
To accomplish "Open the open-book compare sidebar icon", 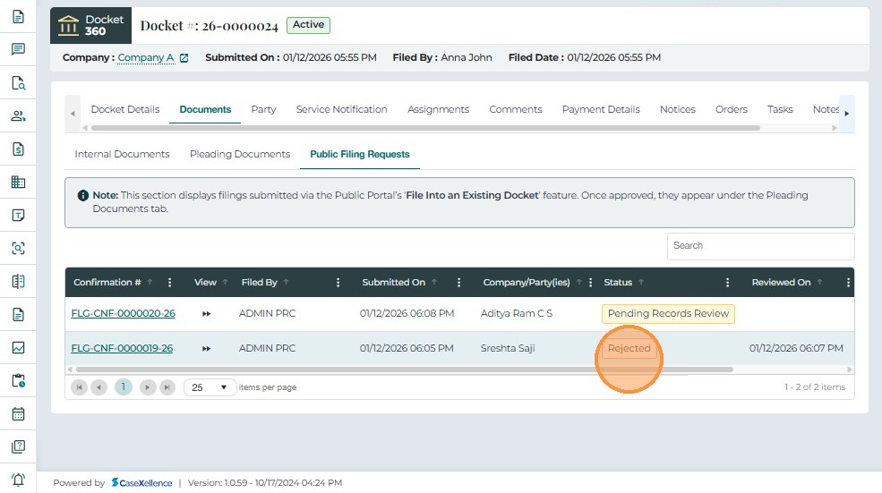I will [18, 282].
